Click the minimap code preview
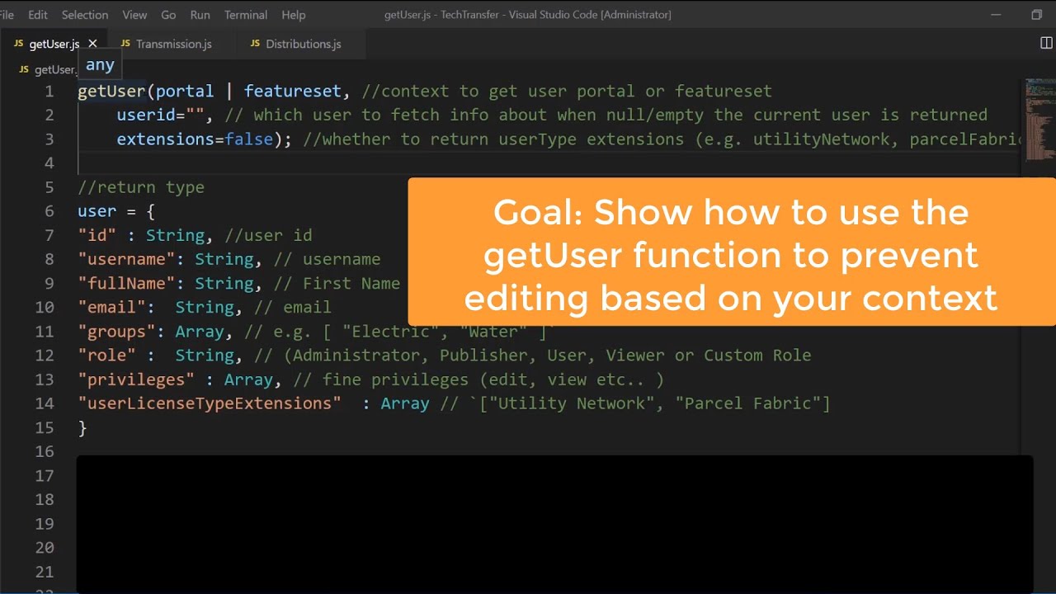Image resolution: width=1056 pixels, height=594 pixels. pyautogui.click(x=1039, y=120)
